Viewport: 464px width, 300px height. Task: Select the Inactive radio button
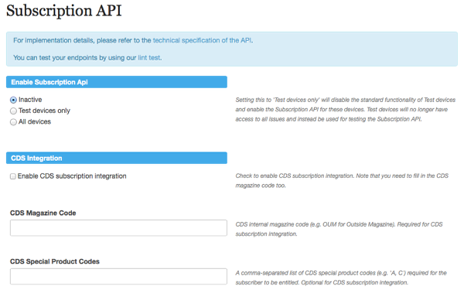13,100
